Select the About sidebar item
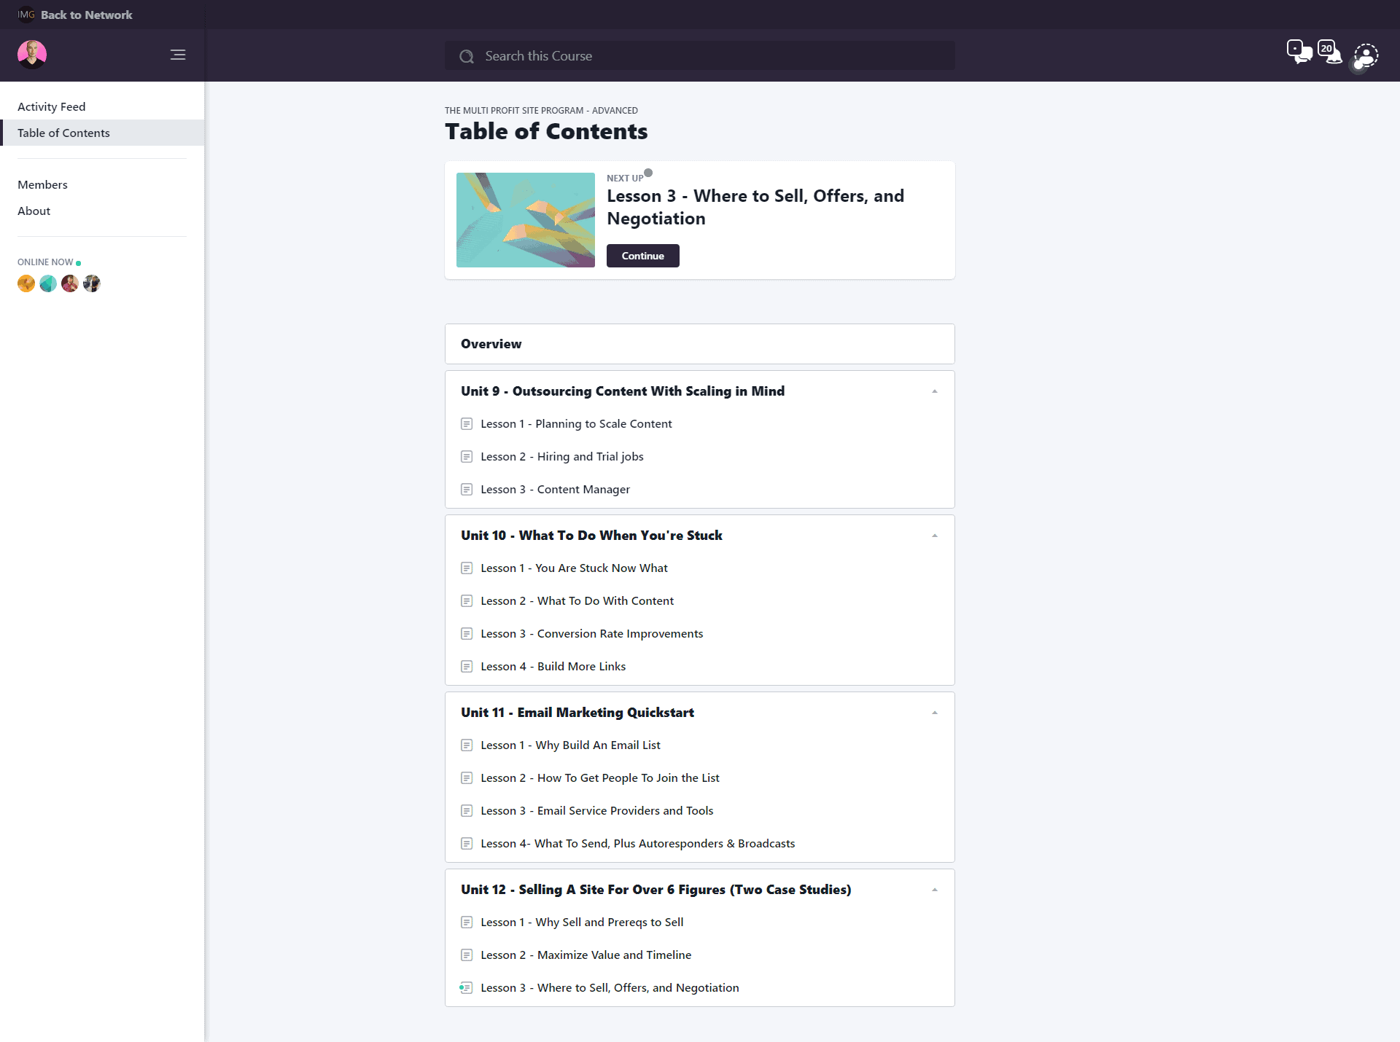 34,211
